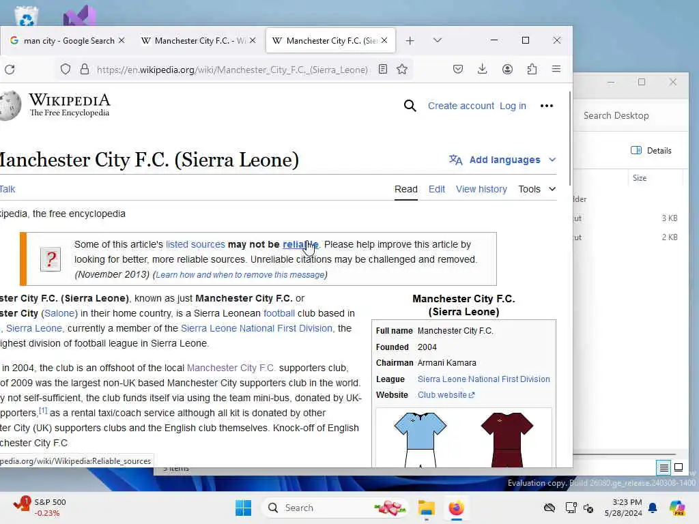
Task: Close the man city Google Search tab
Action: (122, 40)
